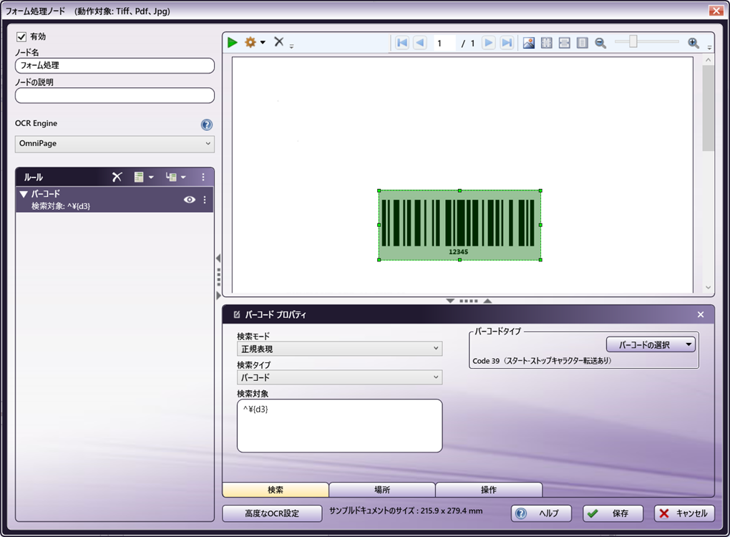Click the load sample image icon

tap(528, 43)
